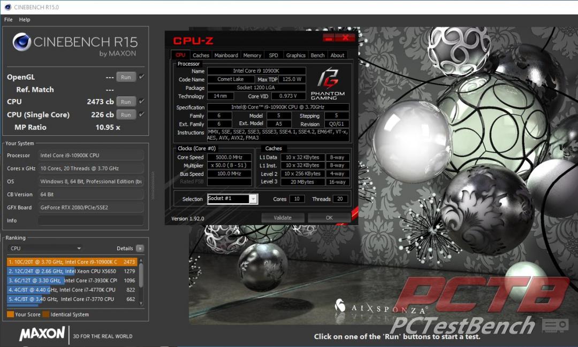Click the Name value 'Intel Core i9 10900K' in CPU-Z
This screenshot has height=347, width=578.
[256, 71]
